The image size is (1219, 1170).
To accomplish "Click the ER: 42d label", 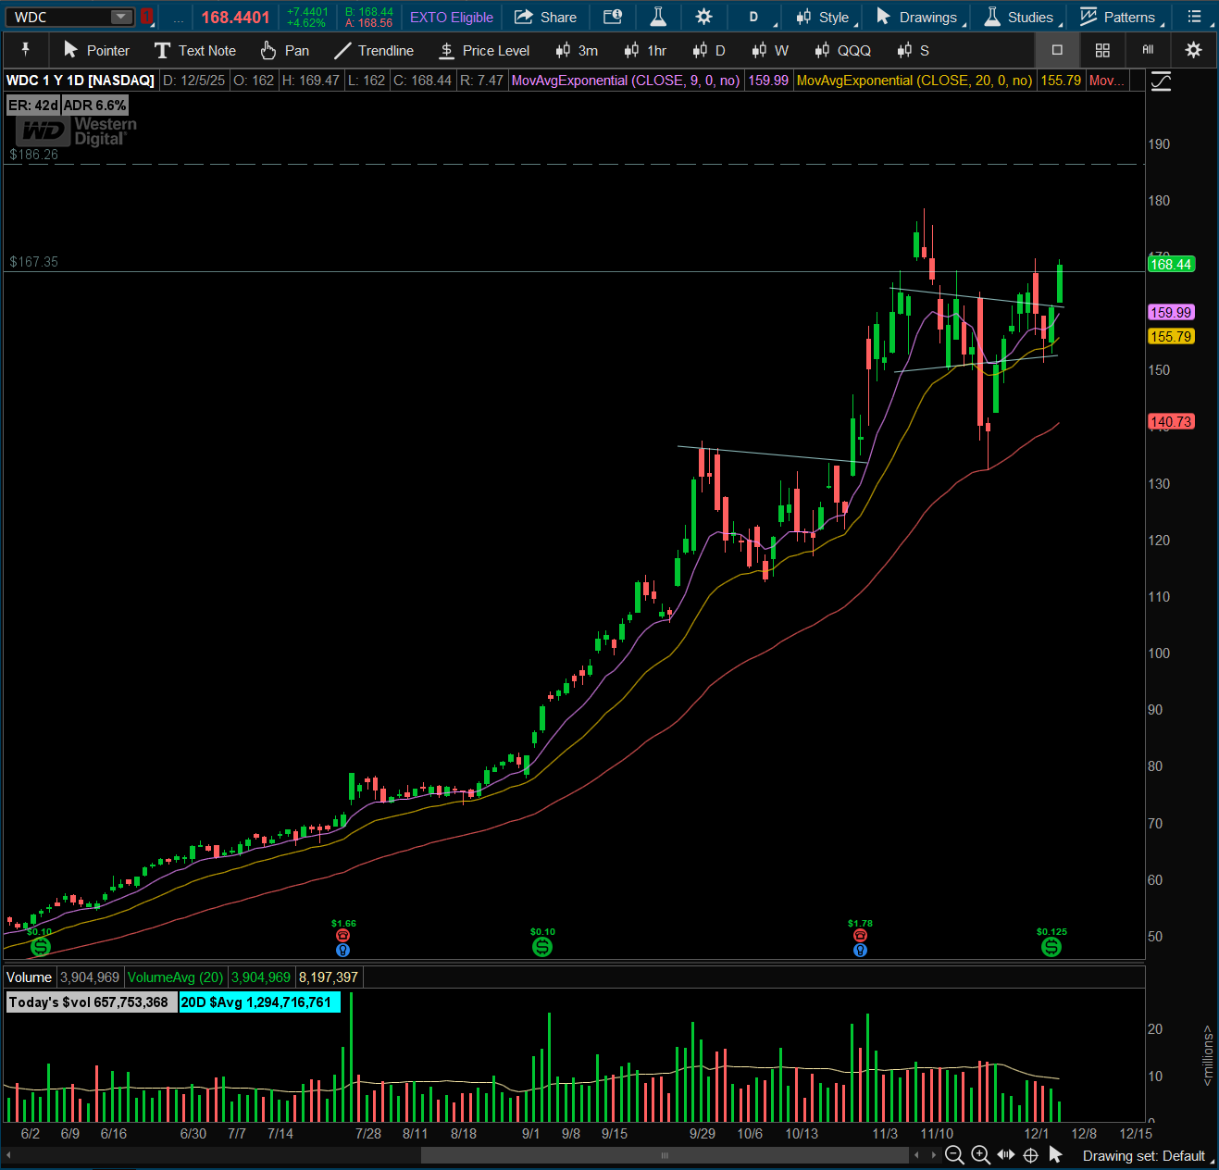I will [x=33, y=106].
